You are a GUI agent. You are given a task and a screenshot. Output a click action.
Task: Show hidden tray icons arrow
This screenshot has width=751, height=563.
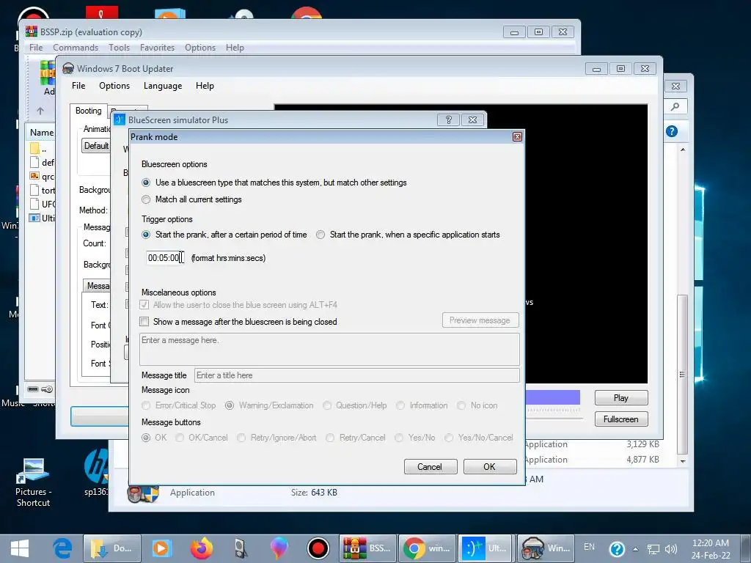[636, 549]
